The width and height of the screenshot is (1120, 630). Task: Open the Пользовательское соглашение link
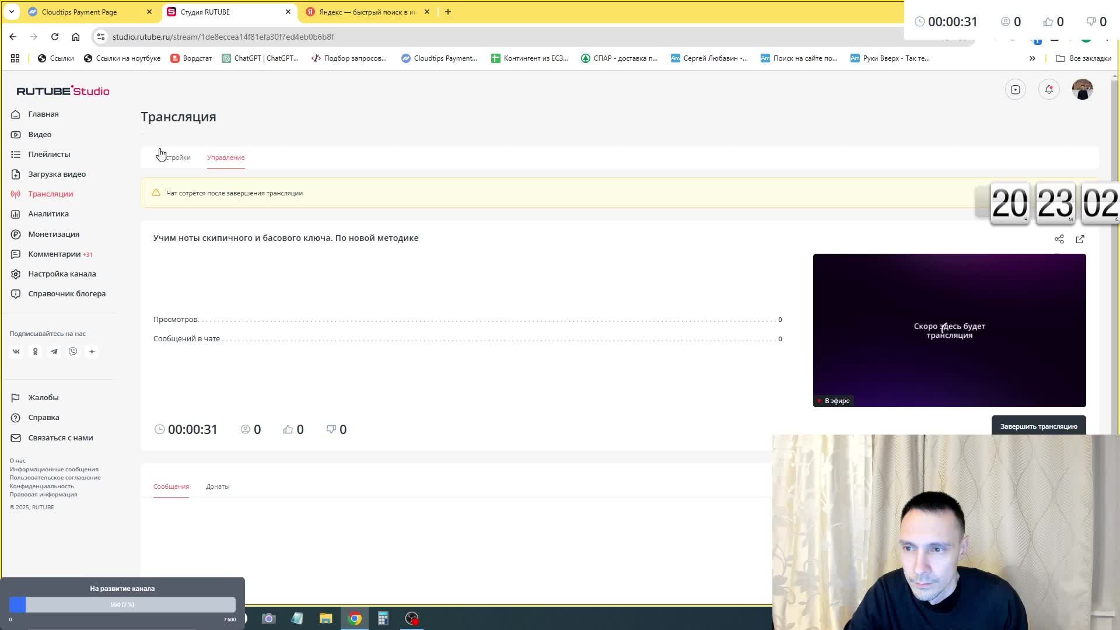coord(55,478)
